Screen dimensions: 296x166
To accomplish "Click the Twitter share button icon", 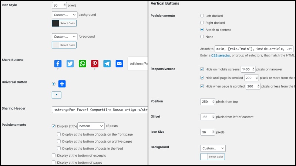I will tap(70, 63).
